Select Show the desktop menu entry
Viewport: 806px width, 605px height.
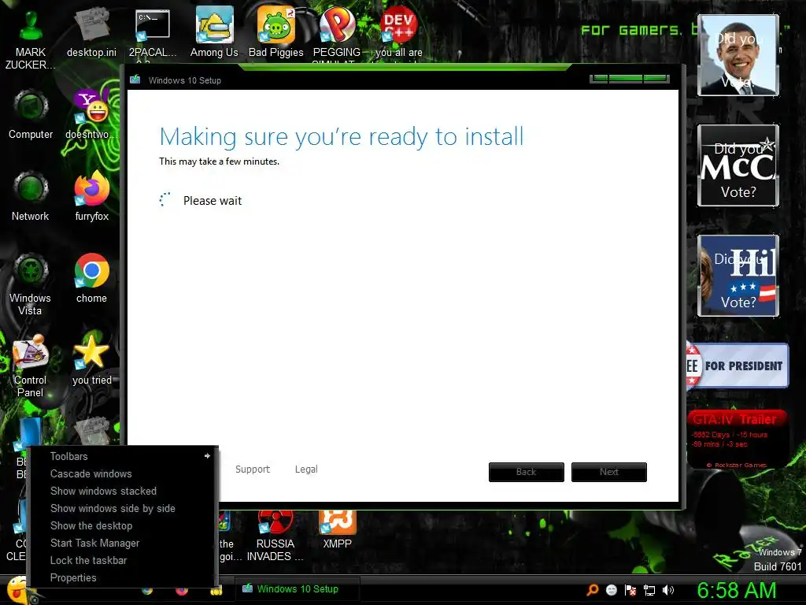coord(91,525)
